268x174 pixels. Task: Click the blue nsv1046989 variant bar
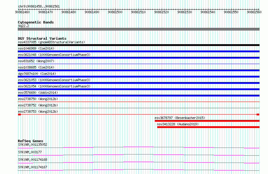(x=139, y=51)
